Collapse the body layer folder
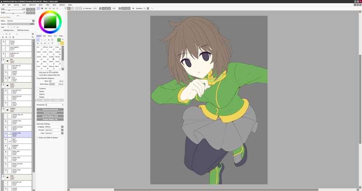Image resolution: width=362 pixels, height=191 pixels. coord(7,177)
